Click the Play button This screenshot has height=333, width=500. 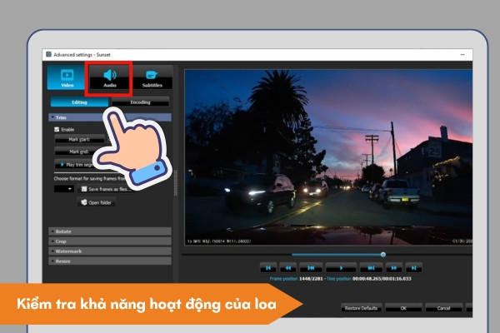pyautogui.click(x=341, y=268)
